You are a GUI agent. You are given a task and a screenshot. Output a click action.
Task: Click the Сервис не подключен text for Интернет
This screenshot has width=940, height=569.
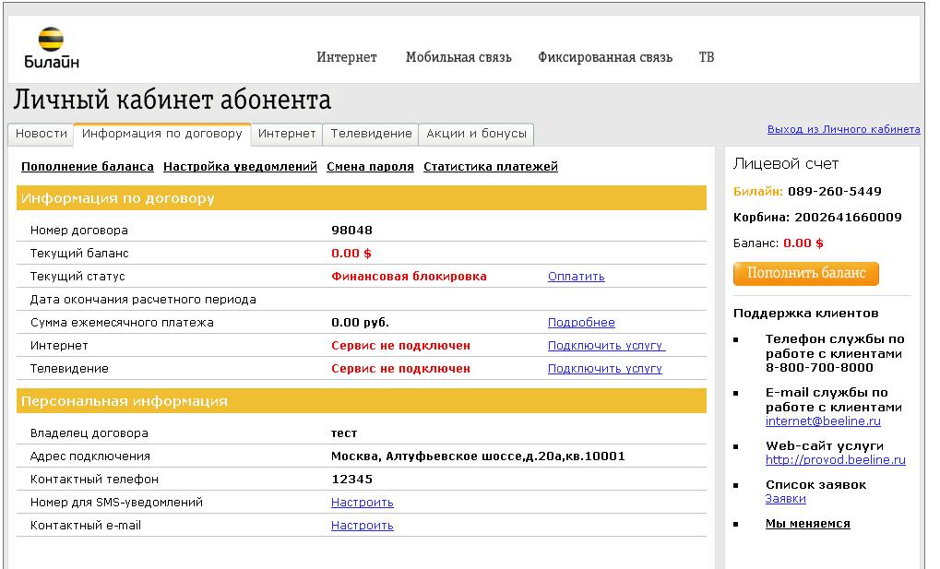pyautogui.click(x=401, y=346)
